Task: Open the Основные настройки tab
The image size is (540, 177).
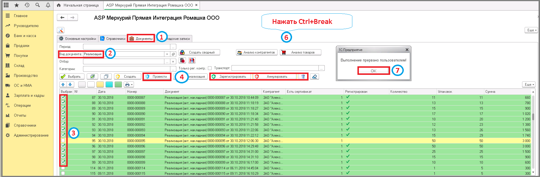Action: coord(77,39)
